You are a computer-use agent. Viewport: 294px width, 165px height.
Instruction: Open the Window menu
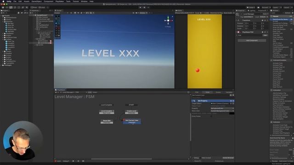pos(84,1)
